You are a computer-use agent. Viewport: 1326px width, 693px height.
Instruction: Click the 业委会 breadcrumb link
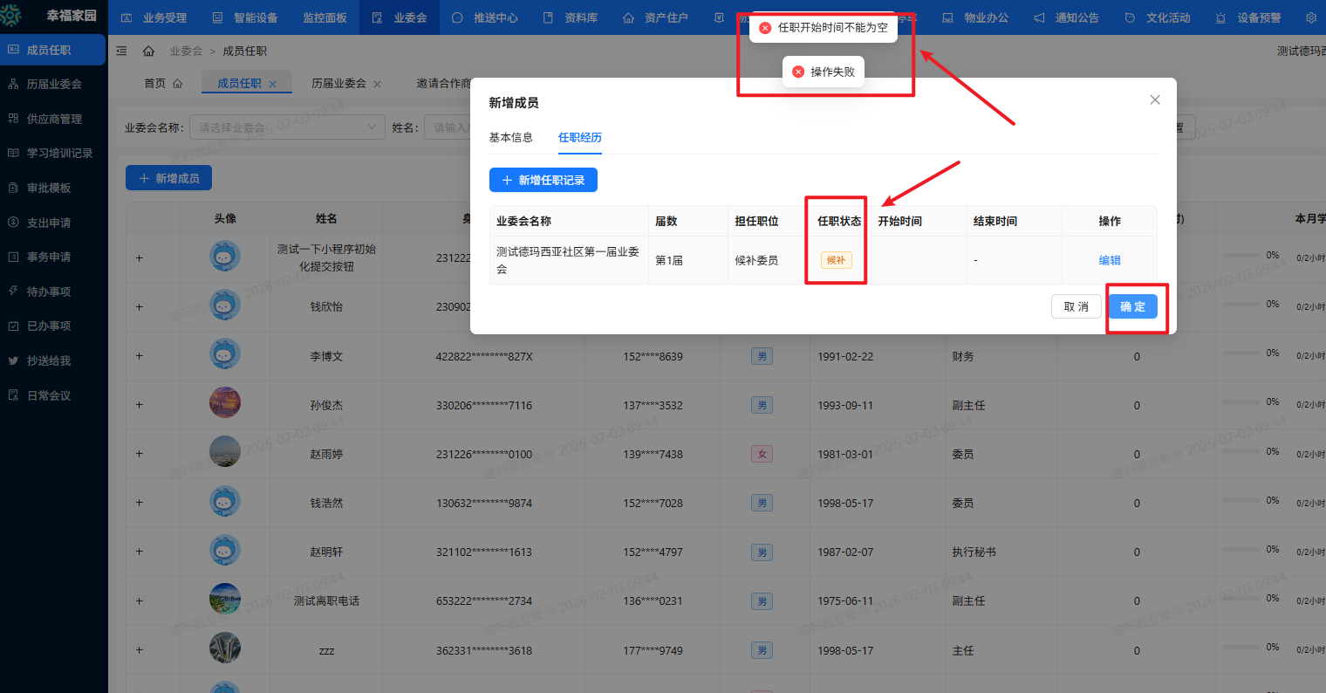click(x=186, y=51)
